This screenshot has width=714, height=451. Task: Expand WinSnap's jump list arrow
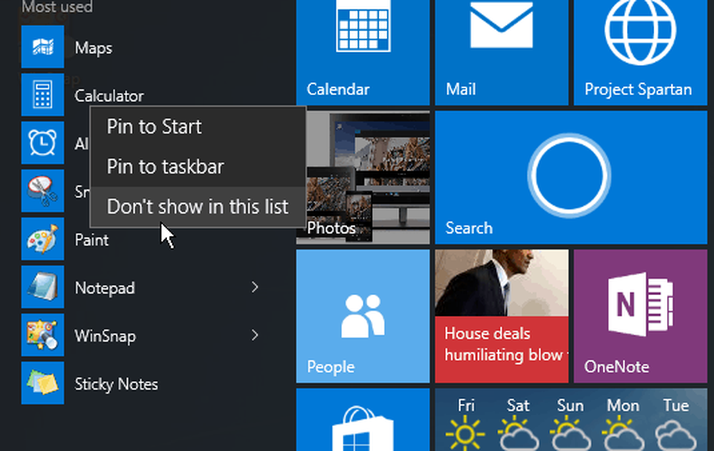point(255,335)
